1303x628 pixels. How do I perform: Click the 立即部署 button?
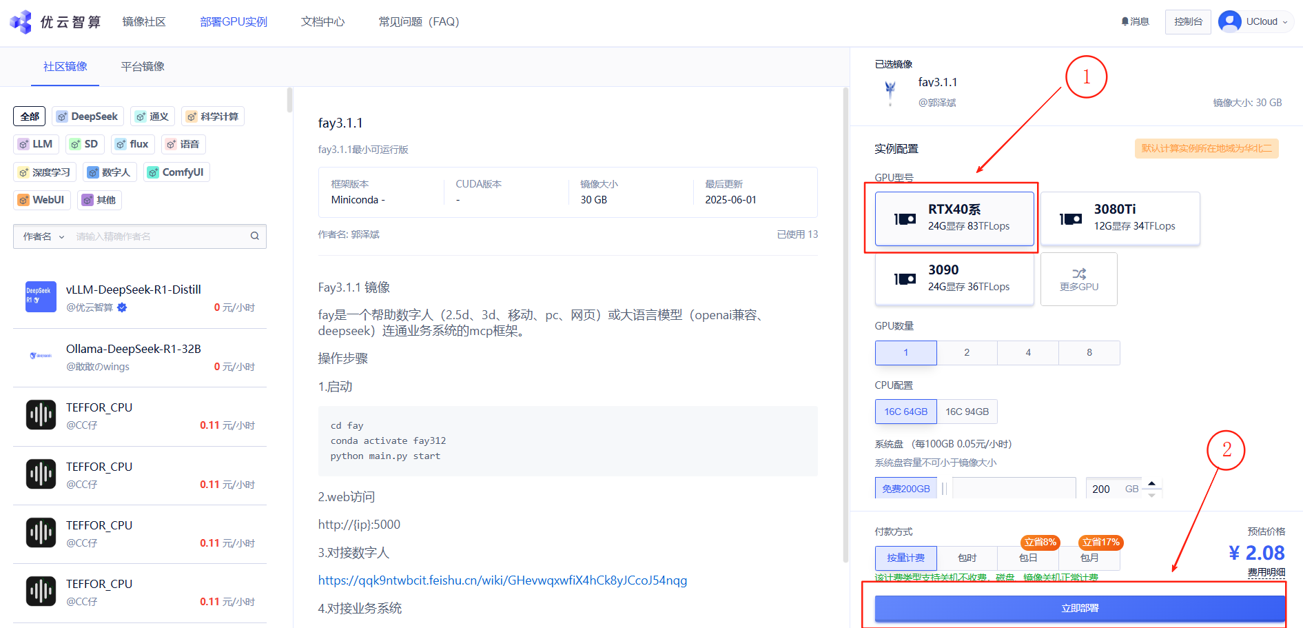[x=1080, y=609]
